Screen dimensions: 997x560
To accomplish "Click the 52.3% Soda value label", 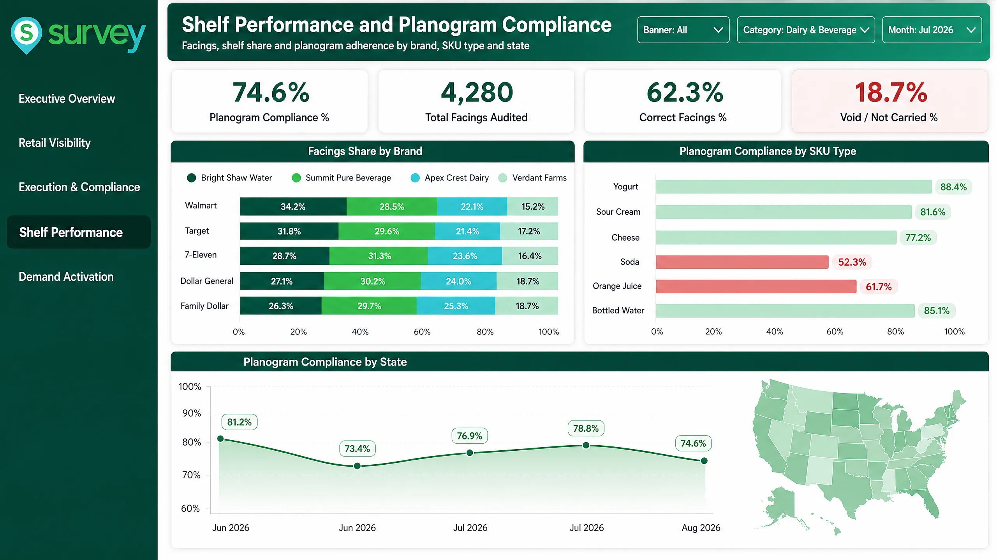I will tap(852, 262).
